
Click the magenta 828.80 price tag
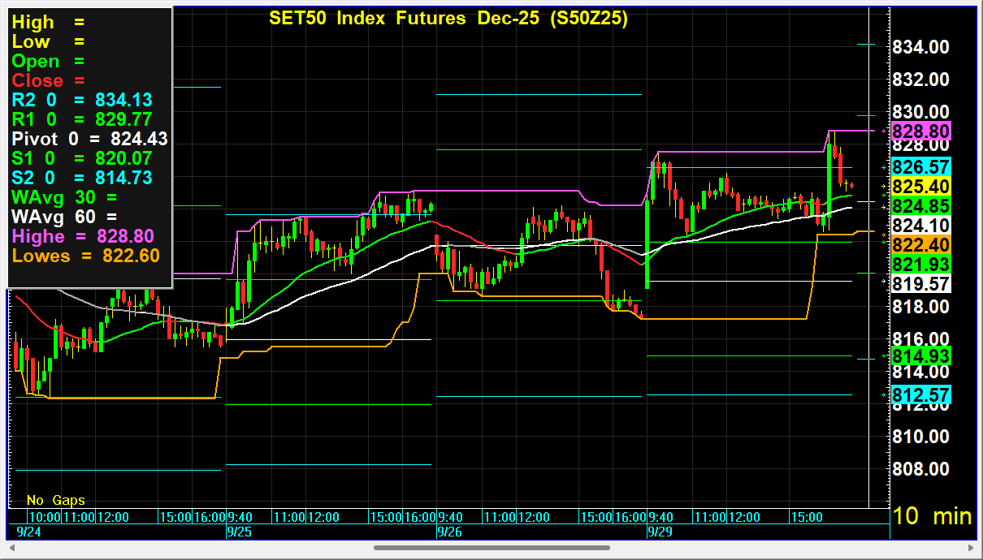tap(920, 131)
